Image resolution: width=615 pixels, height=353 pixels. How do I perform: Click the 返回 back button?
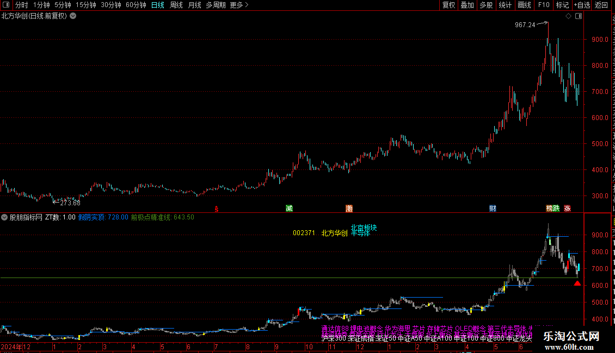click(601, 5)
